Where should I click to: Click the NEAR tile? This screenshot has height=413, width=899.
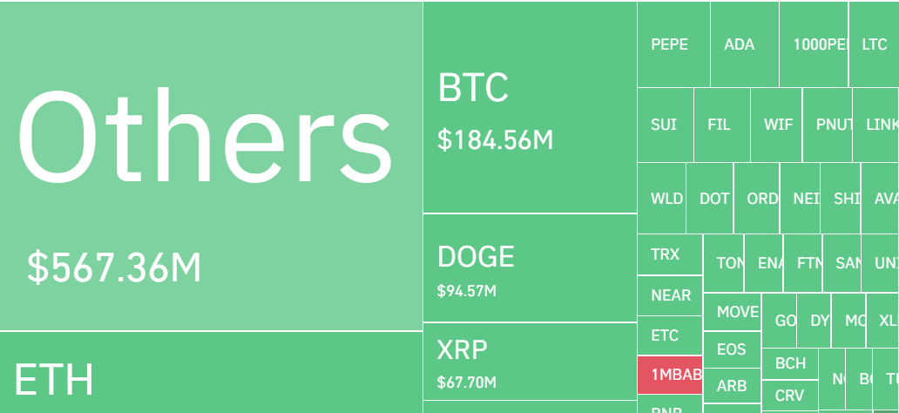[670, 295]
